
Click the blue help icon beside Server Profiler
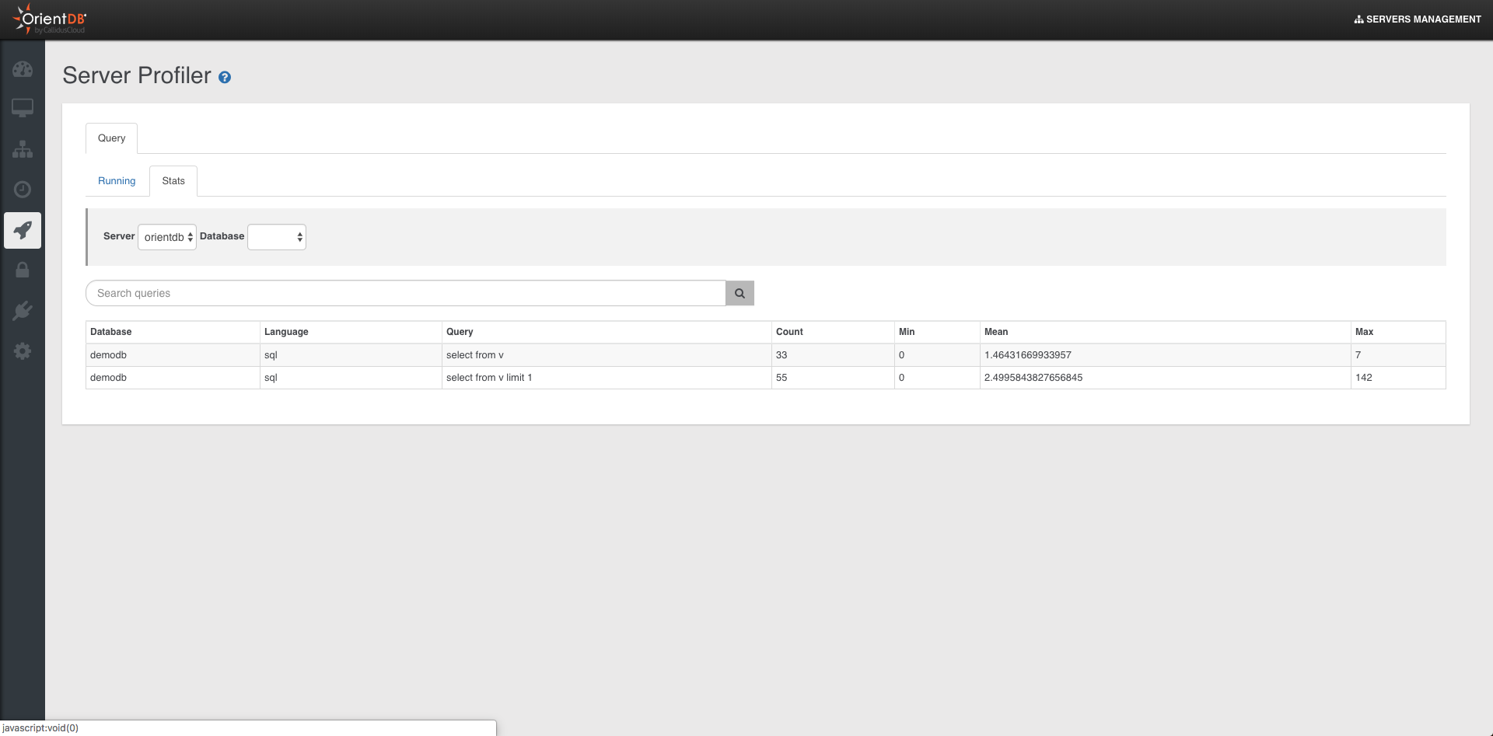225,78
